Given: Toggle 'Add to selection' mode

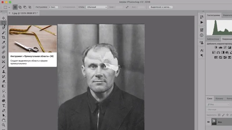Looking at the screenshot, I should click(x=21, y=7).
